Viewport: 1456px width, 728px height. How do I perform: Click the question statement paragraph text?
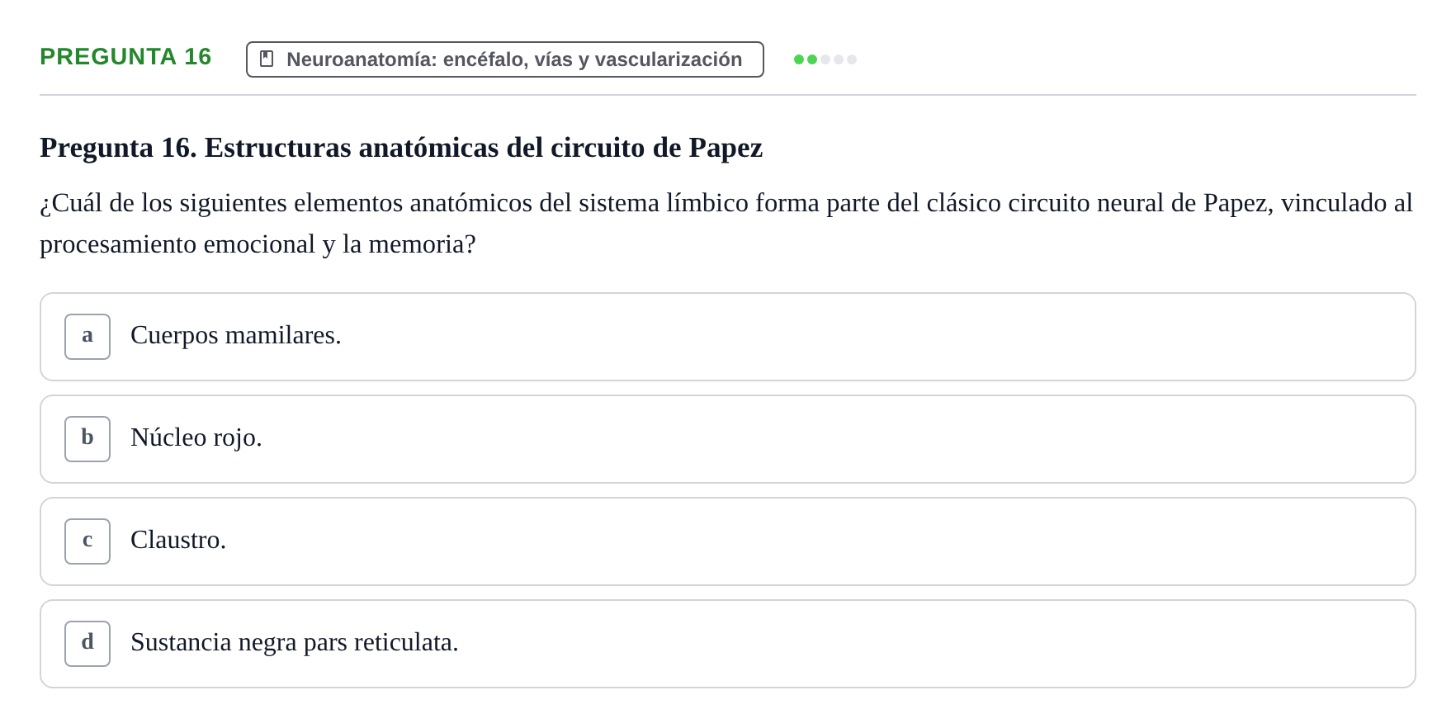click(726, 223)
